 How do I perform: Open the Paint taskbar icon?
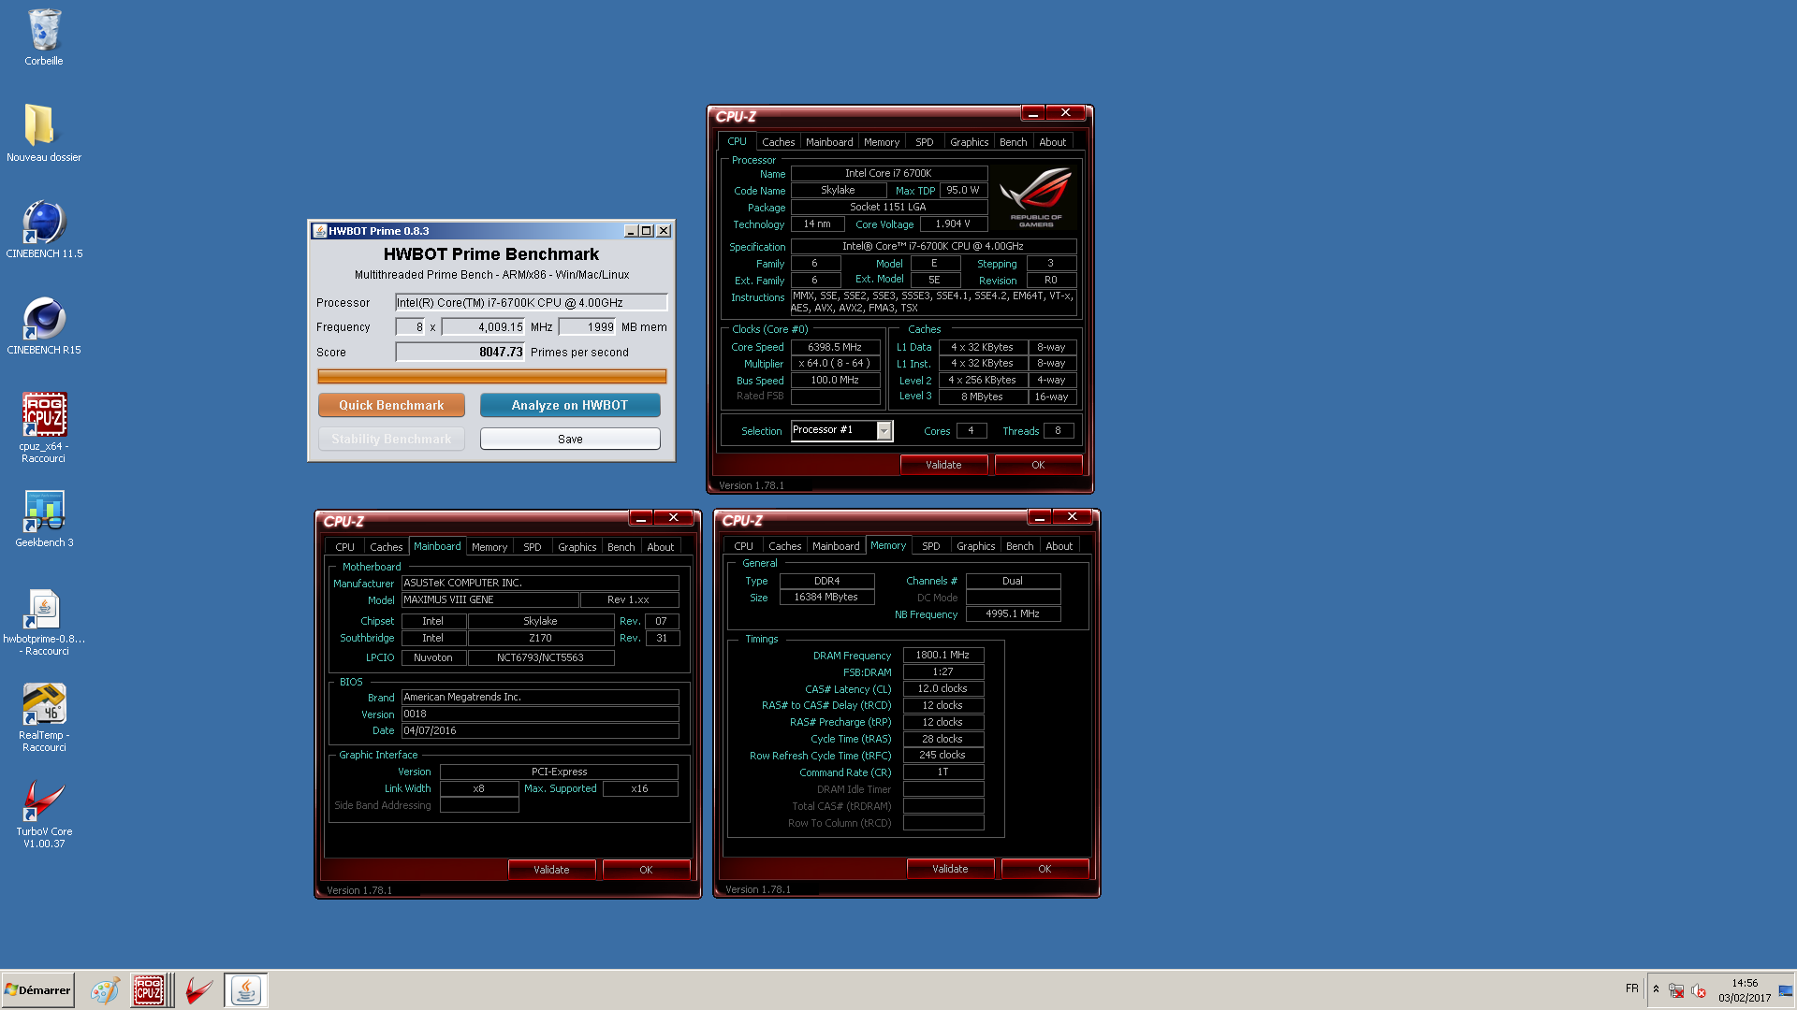[105, 989]
